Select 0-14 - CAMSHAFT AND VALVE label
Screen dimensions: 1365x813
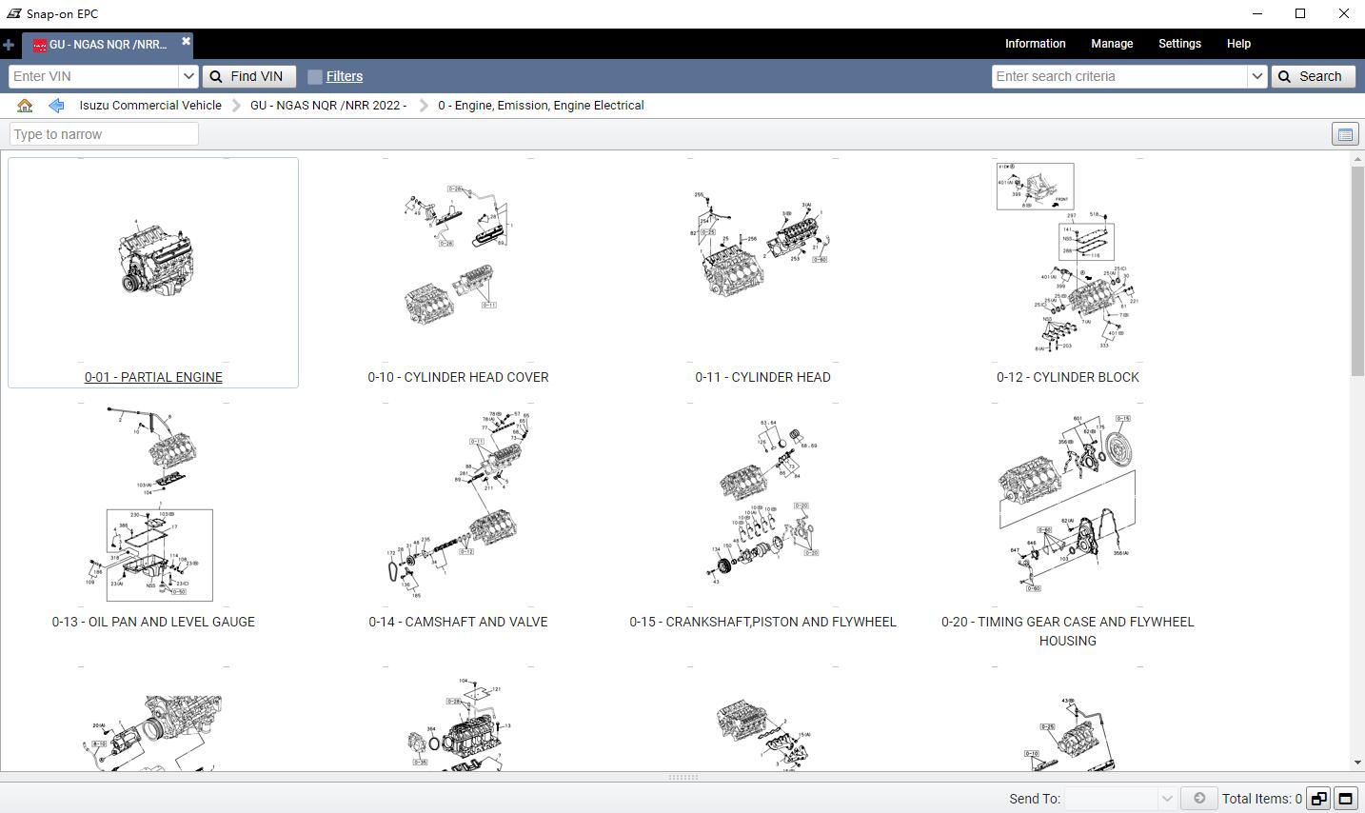(x=458, y=622)
